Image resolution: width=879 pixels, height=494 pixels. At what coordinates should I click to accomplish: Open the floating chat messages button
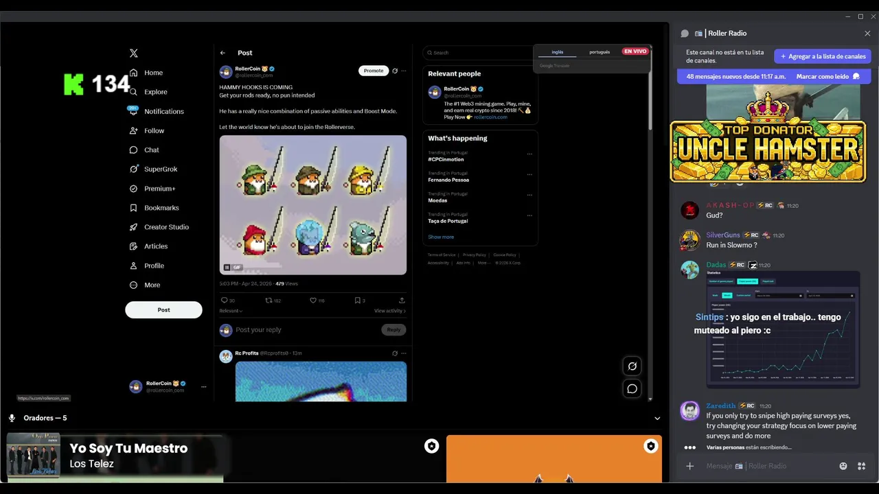coord(632,389)
